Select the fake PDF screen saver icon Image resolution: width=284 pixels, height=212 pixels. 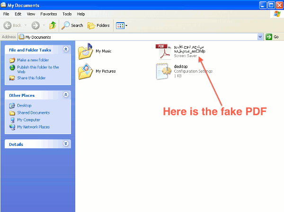tap(164, 52)
